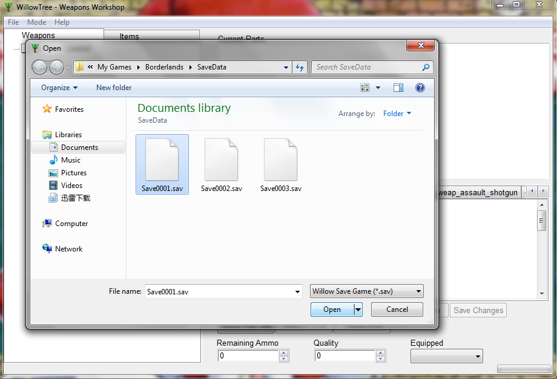557x379 pixels.
Task: Increase Quality with up stepper
Action: (380, 353)
